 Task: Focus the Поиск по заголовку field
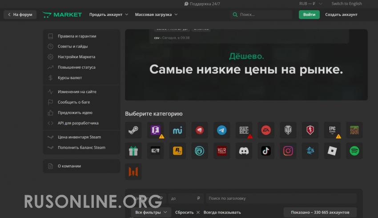tap(281, 198)
